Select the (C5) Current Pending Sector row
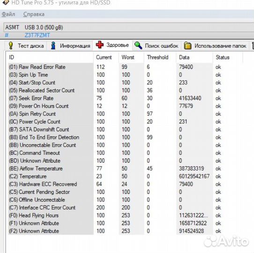This screenshot has height=253, width=254. tap(126, 192)
